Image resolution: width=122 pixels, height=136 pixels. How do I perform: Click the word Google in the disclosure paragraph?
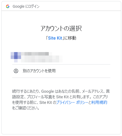click(48, 91)
